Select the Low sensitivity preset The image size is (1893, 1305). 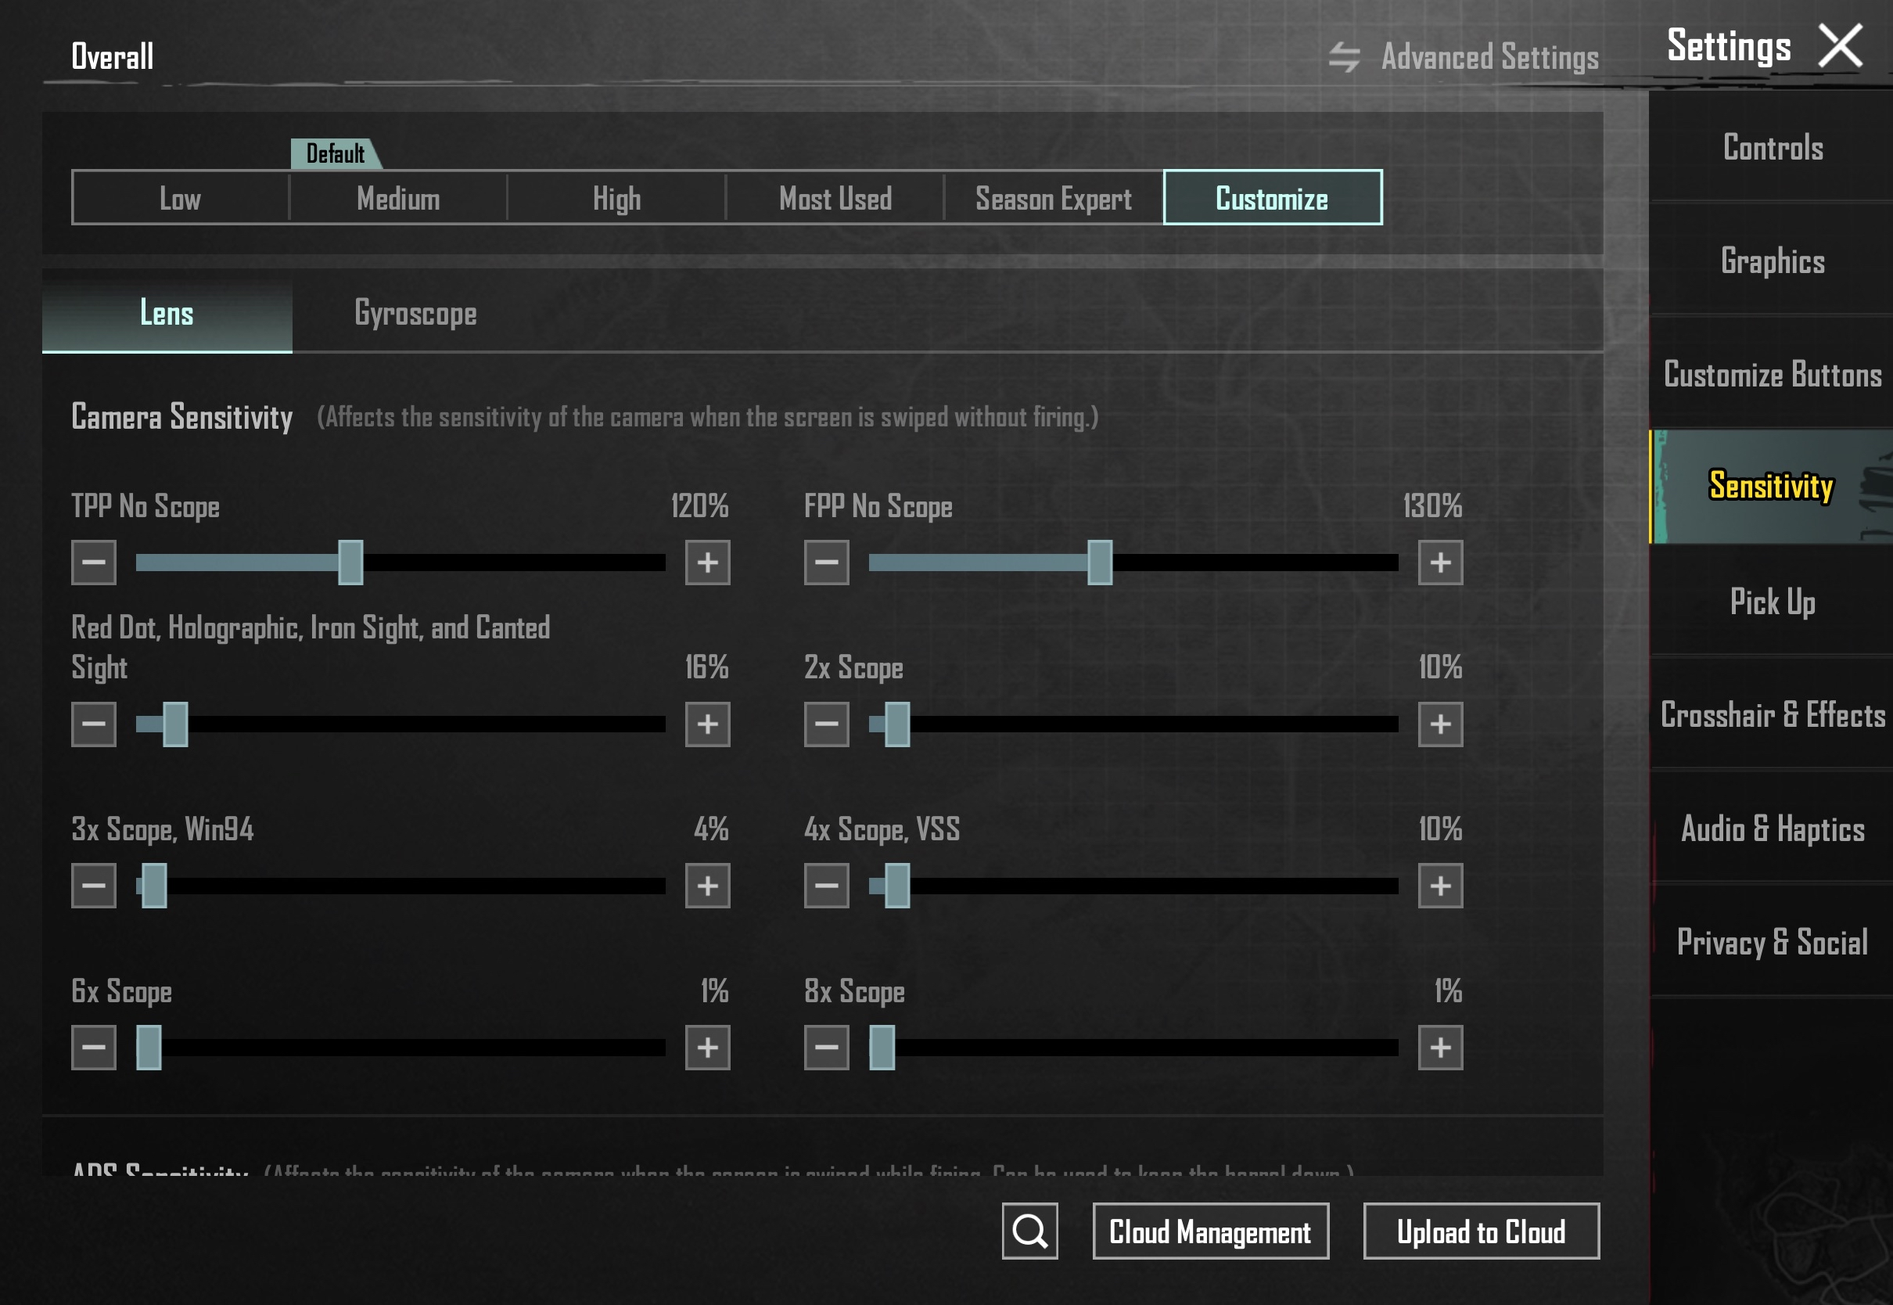180,198
